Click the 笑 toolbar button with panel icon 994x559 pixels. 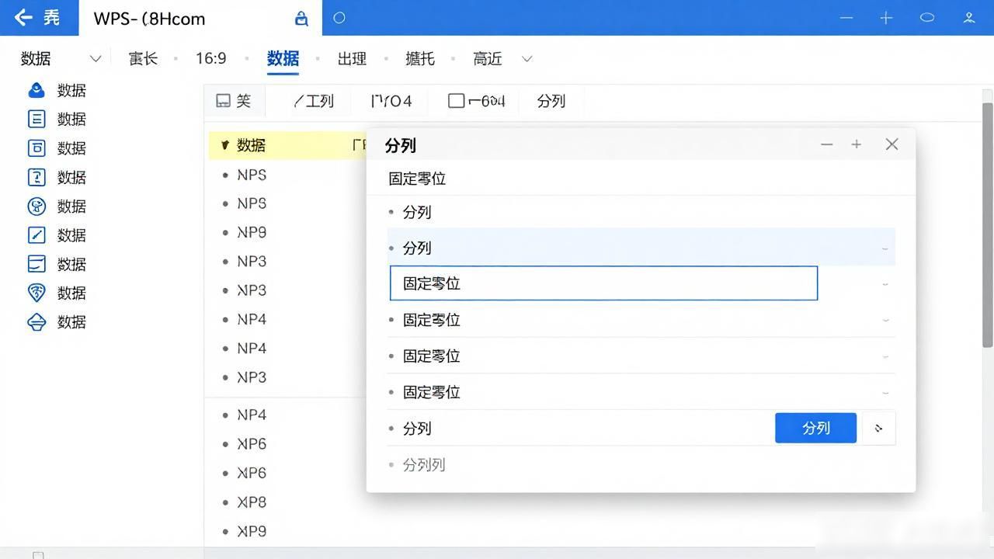coord(234,101)
